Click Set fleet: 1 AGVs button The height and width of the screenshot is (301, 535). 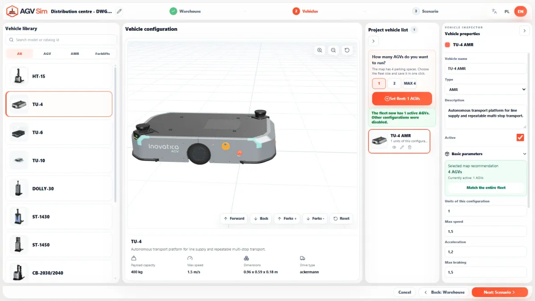[402, 98]
